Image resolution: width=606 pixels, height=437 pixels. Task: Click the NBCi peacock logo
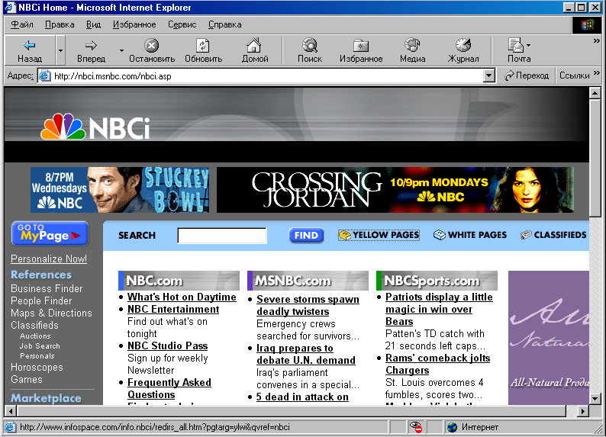pos(95,127)
